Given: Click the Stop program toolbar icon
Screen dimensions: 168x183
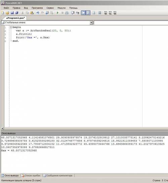Looking at the screenshot, I should (x=62, y=13).
